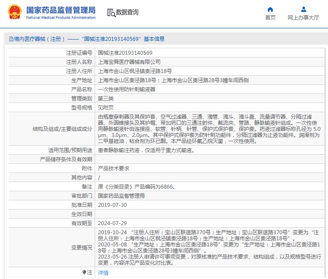Click the 结构及组成/主要组成成分 label
The image size is (328, 279).
click(62, 129)
